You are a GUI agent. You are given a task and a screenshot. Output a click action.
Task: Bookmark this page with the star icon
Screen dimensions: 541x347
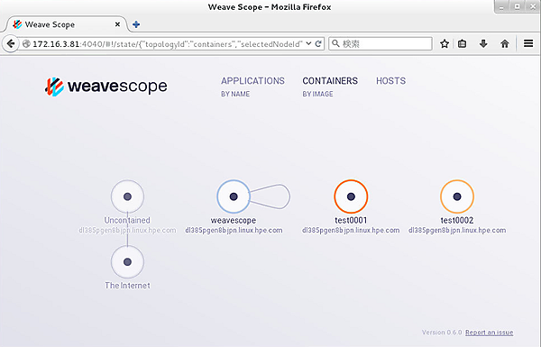[x=445, y=44]
